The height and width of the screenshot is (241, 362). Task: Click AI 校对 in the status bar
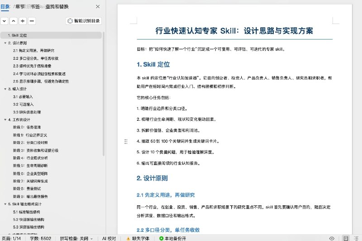pyautogui.click(x=109, y=238)
